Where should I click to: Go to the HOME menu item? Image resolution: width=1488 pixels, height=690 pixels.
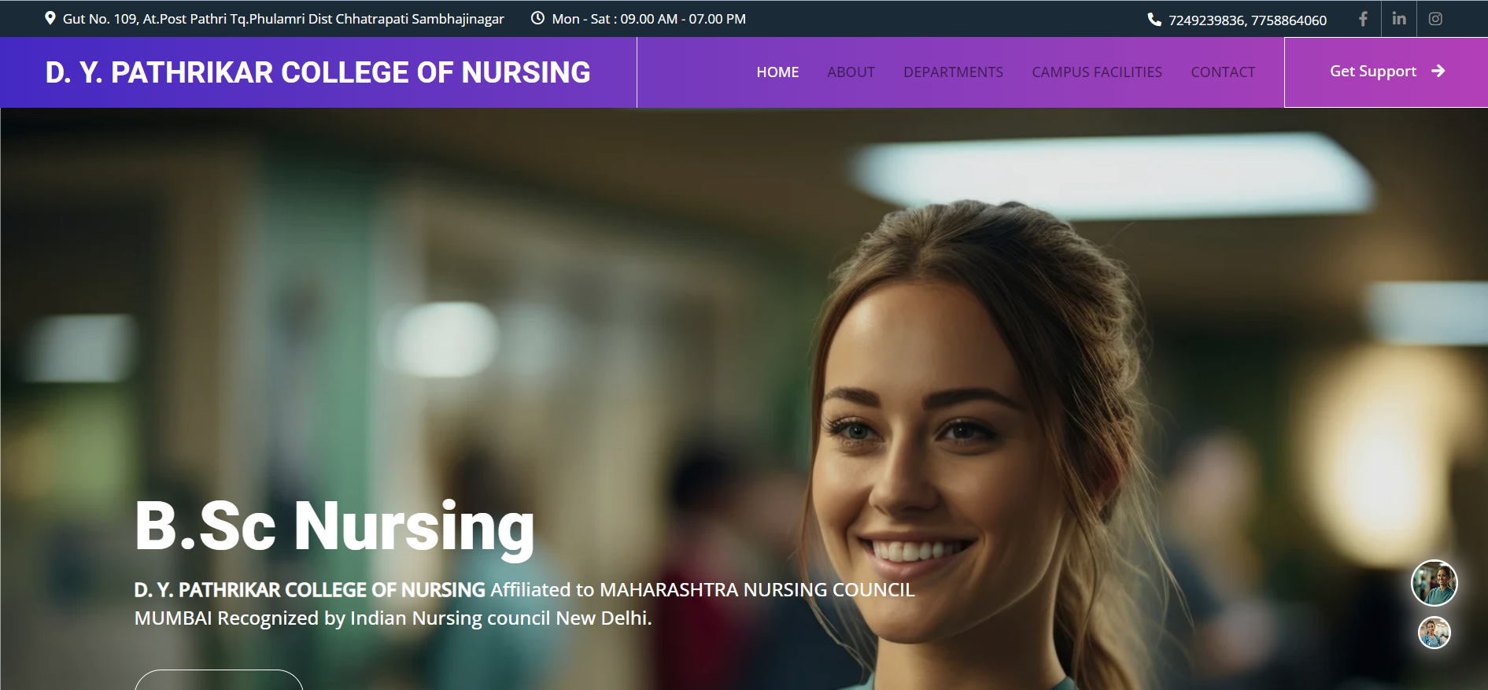(777, 72)
